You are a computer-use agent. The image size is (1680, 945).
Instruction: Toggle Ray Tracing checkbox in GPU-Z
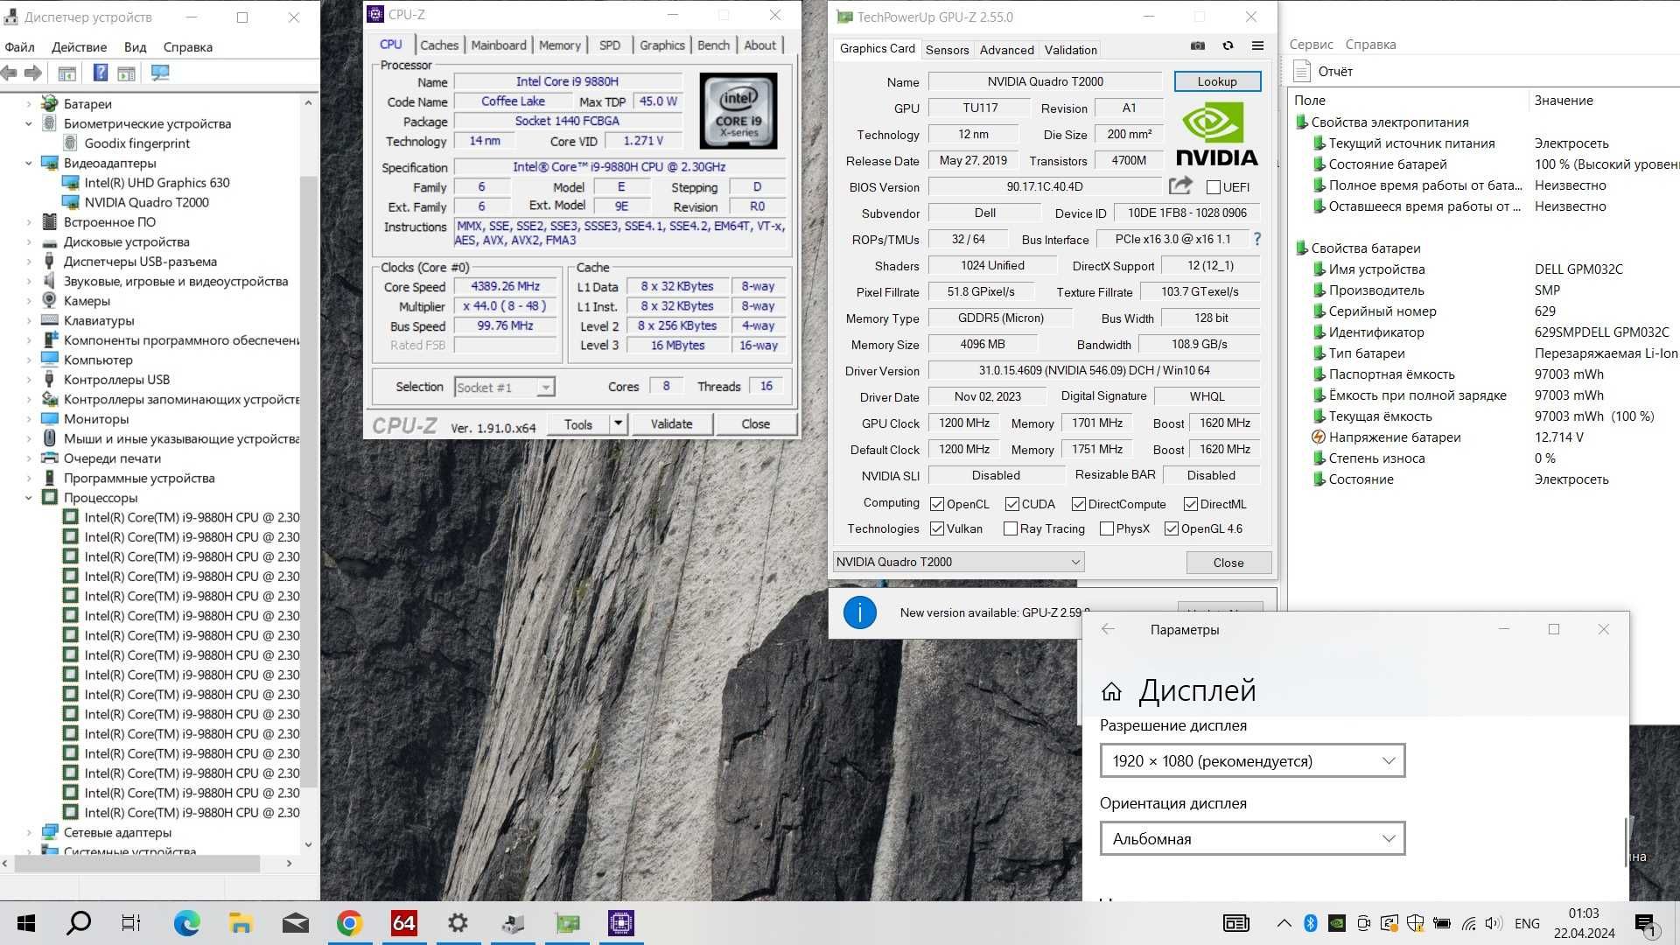click(1011, 528)
